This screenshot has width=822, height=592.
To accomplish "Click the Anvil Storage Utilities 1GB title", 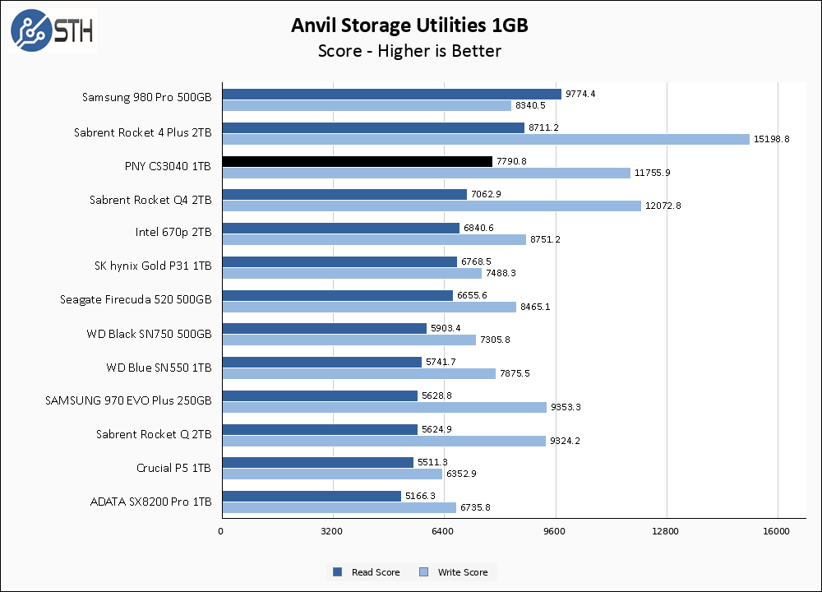I will pos(409,25).
